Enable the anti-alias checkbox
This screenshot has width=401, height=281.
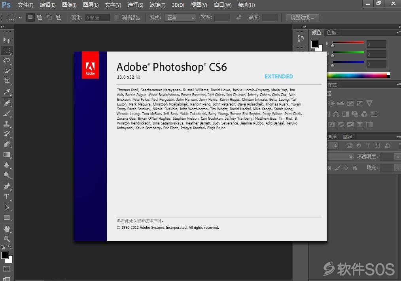point(117,17)
